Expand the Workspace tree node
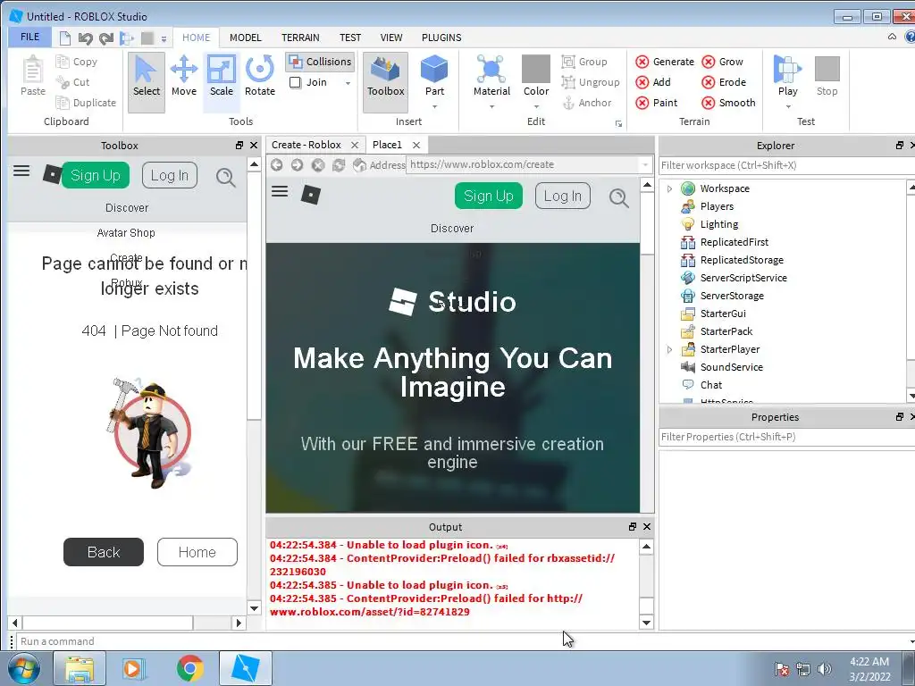 pyautogui.click(x=670, y=188)
